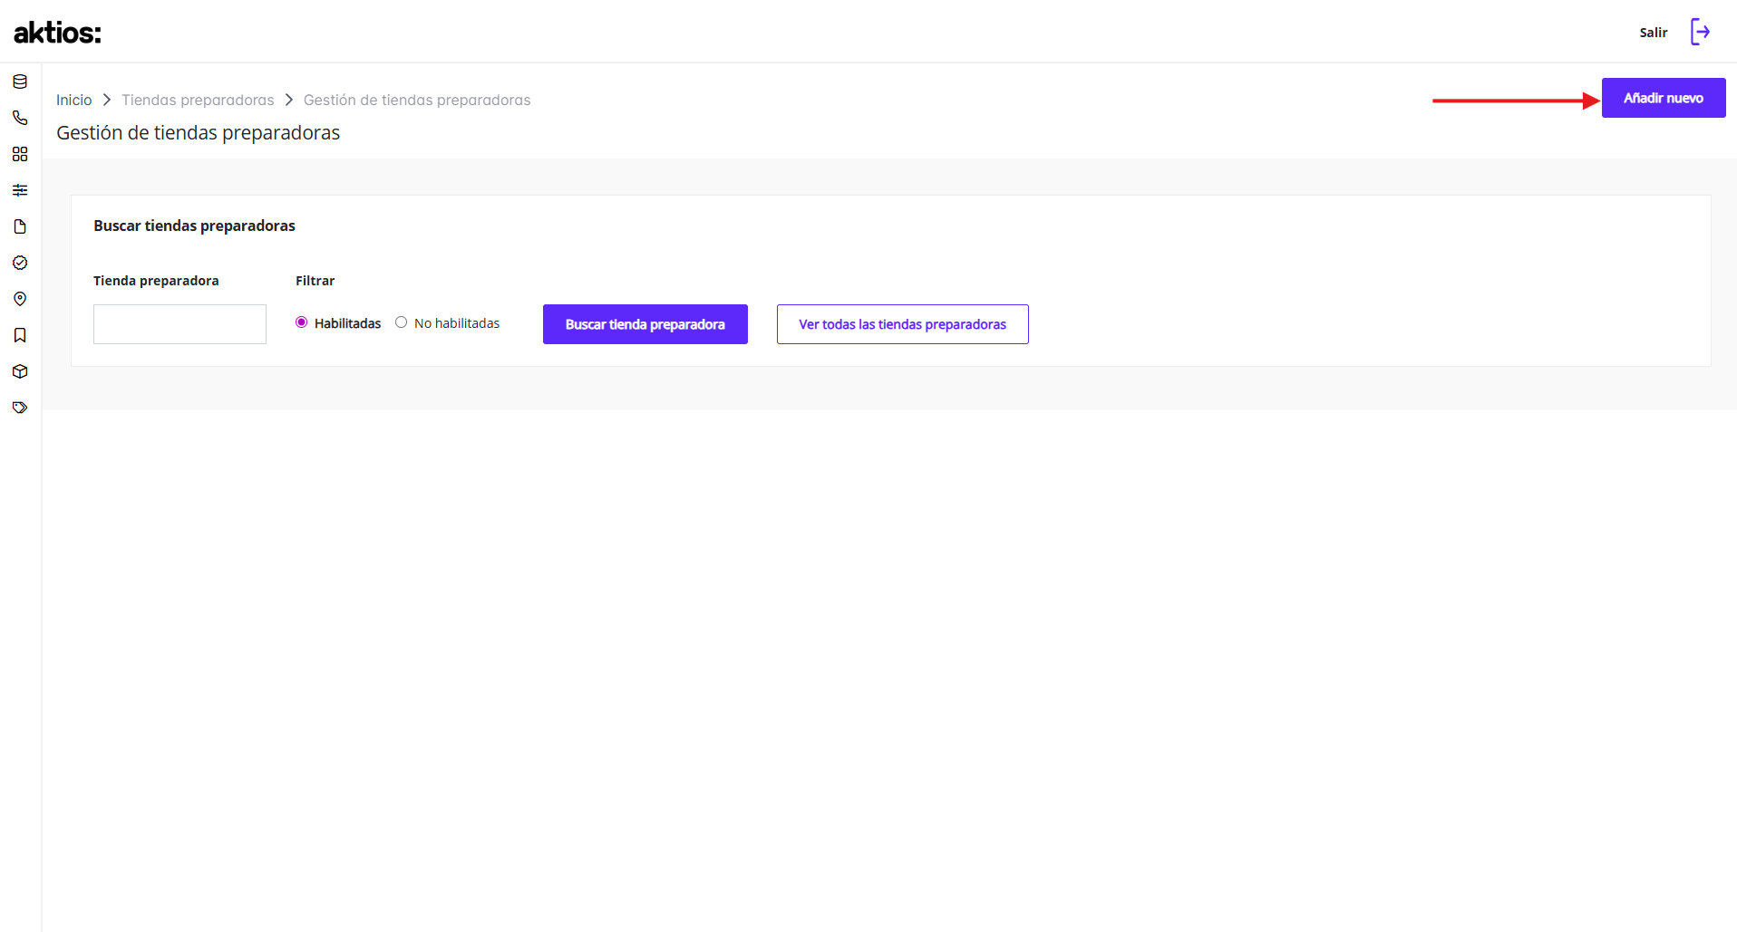Click the Filtrar label
The width and height of the screenshot is (1737, 932).
click(315, 281)
